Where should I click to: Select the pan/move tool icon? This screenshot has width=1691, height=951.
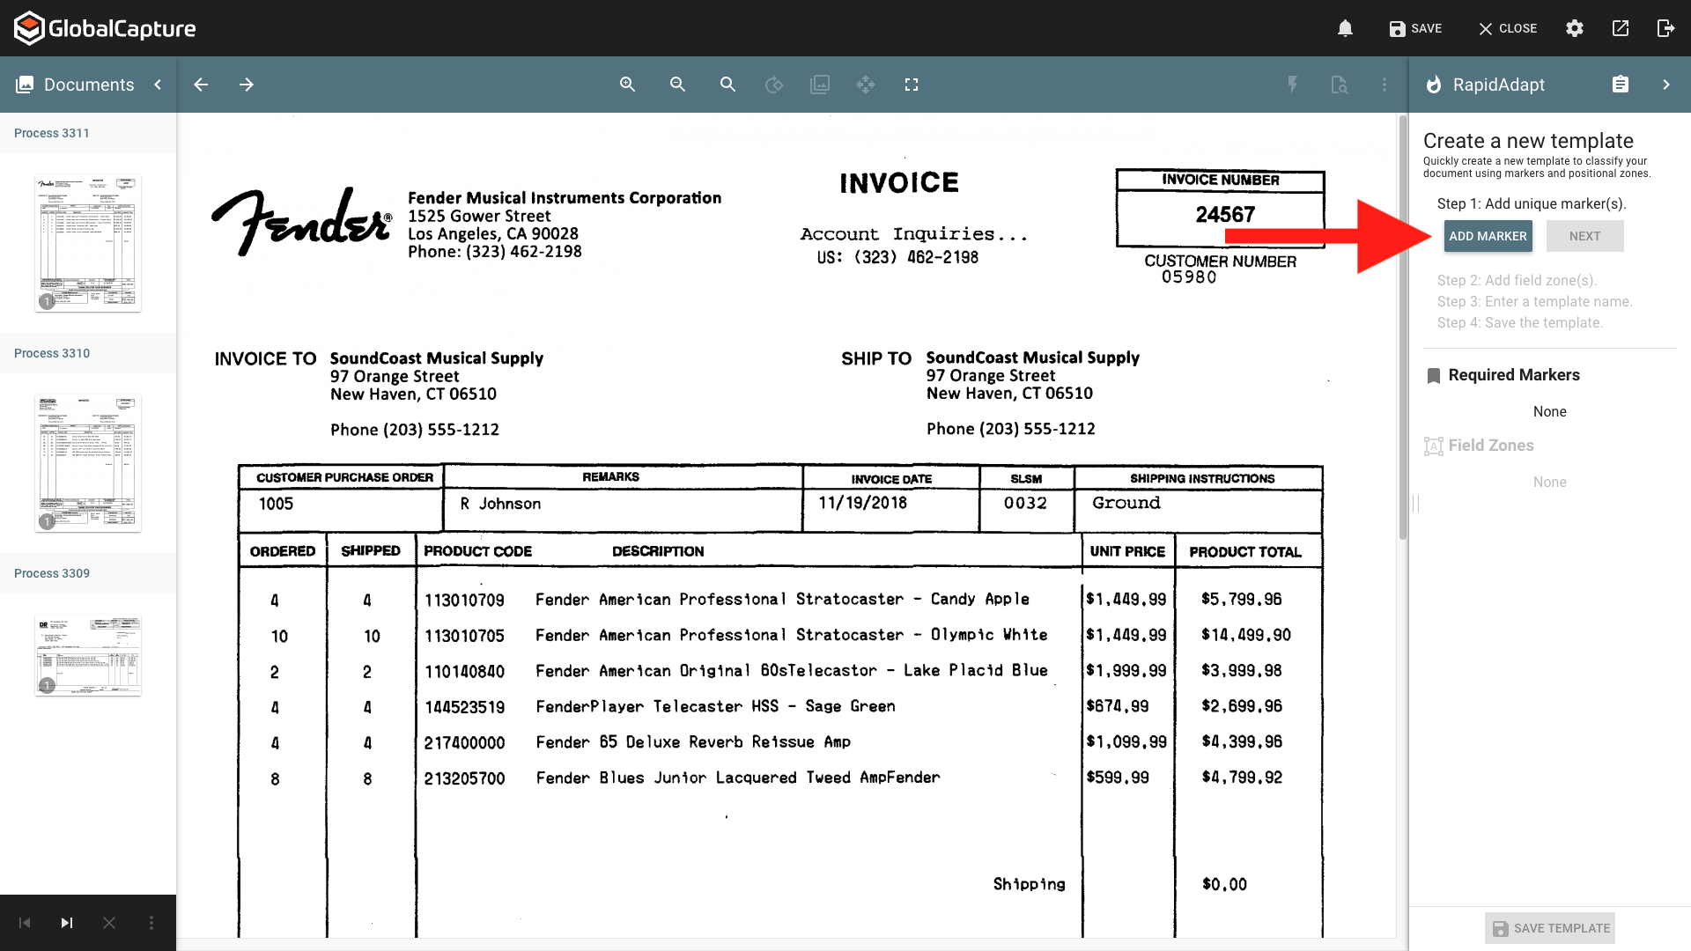pyautogui.click(x=866, y=85)
